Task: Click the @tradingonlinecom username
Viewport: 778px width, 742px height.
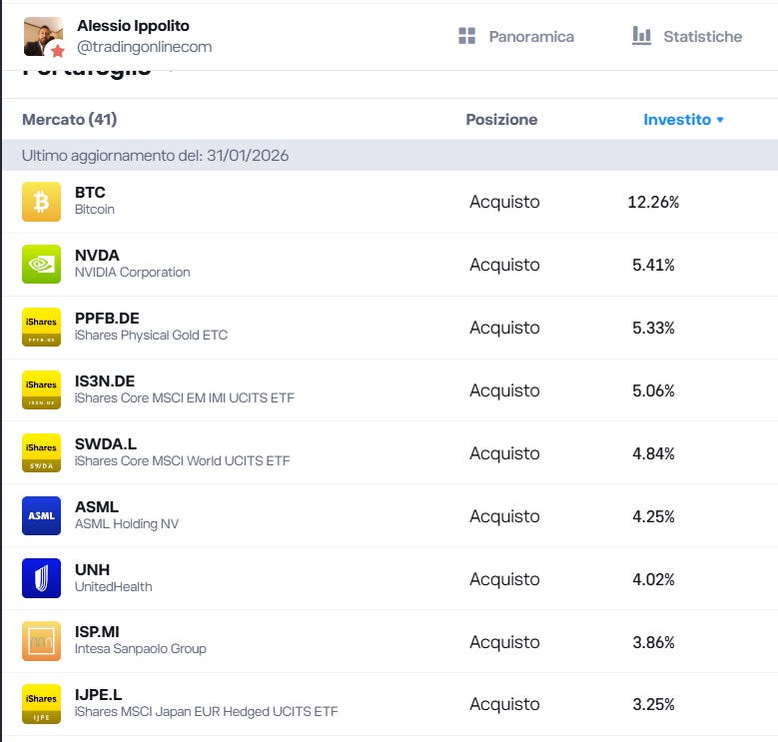Action: (145, 47)
